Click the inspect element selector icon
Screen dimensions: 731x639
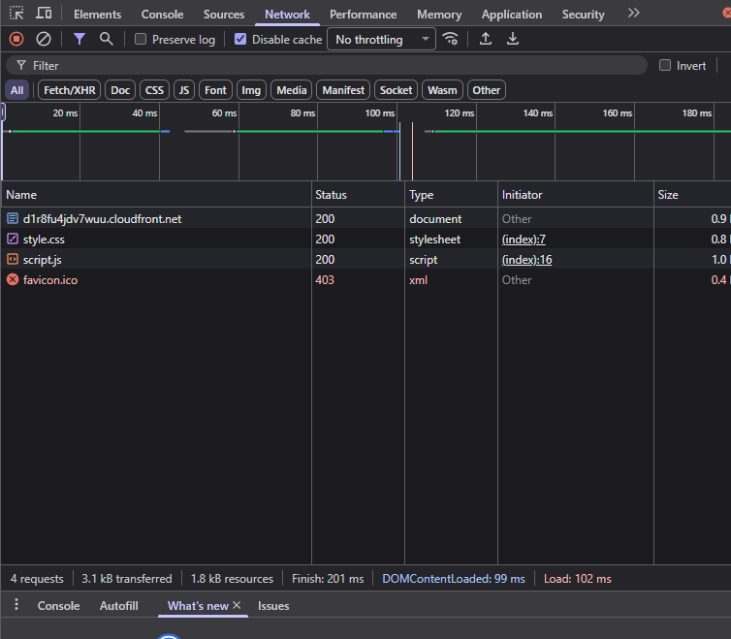click(16, 14)
